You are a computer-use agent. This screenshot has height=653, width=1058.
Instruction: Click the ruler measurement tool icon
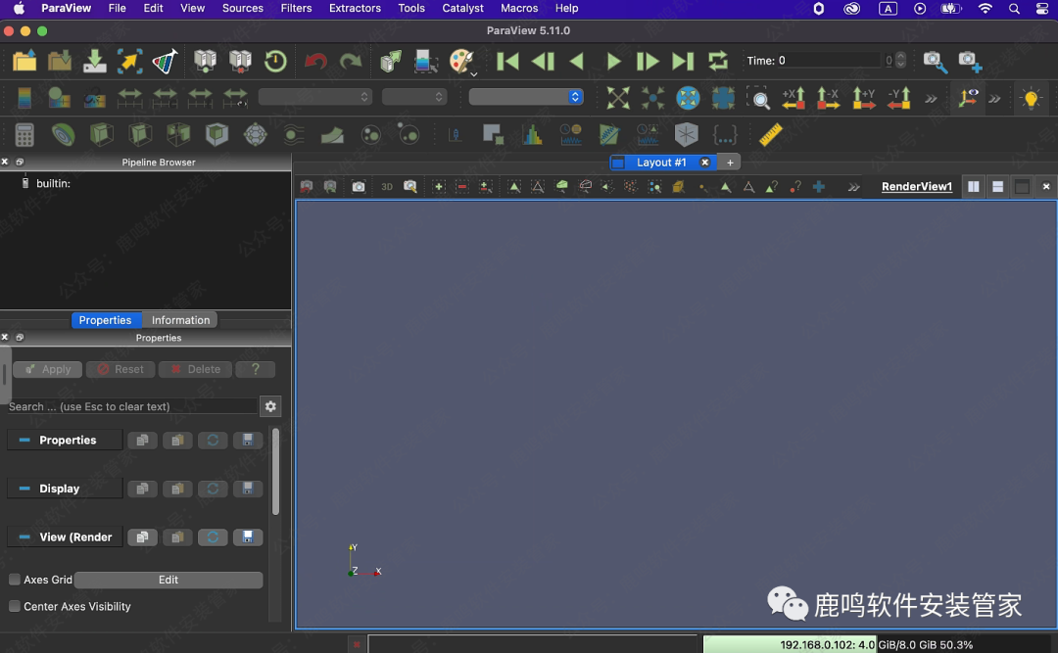[x=771, y=134]
